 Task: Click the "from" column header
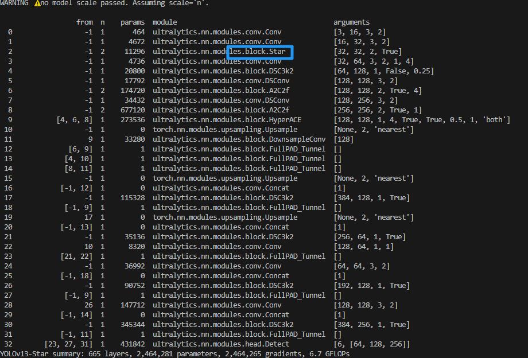coord(84,22)
